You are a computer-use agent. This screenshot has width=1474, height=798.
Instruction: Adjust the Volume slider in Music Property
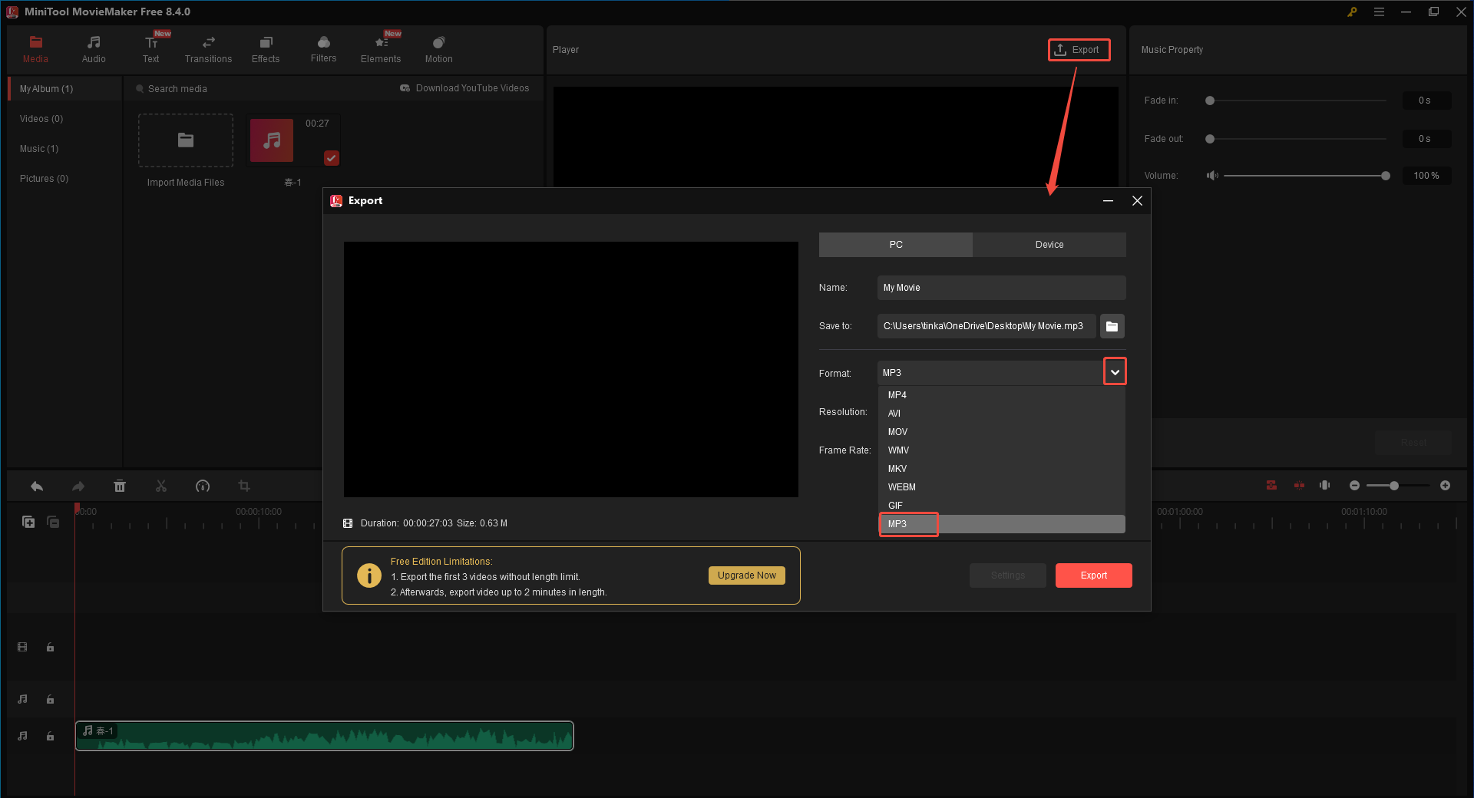tap(1386, 175)
